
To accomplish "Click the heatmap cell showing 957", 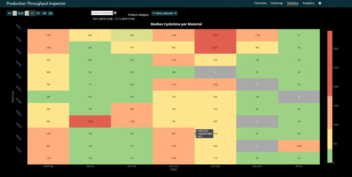I will tap(48, 146).
